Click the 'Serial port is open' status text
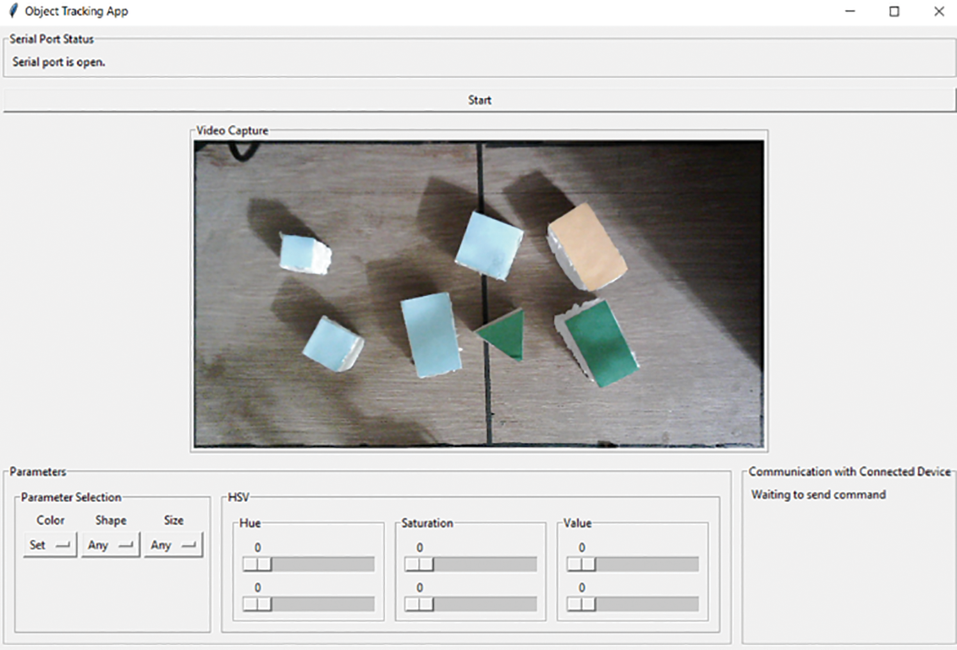 pos(59,62)
